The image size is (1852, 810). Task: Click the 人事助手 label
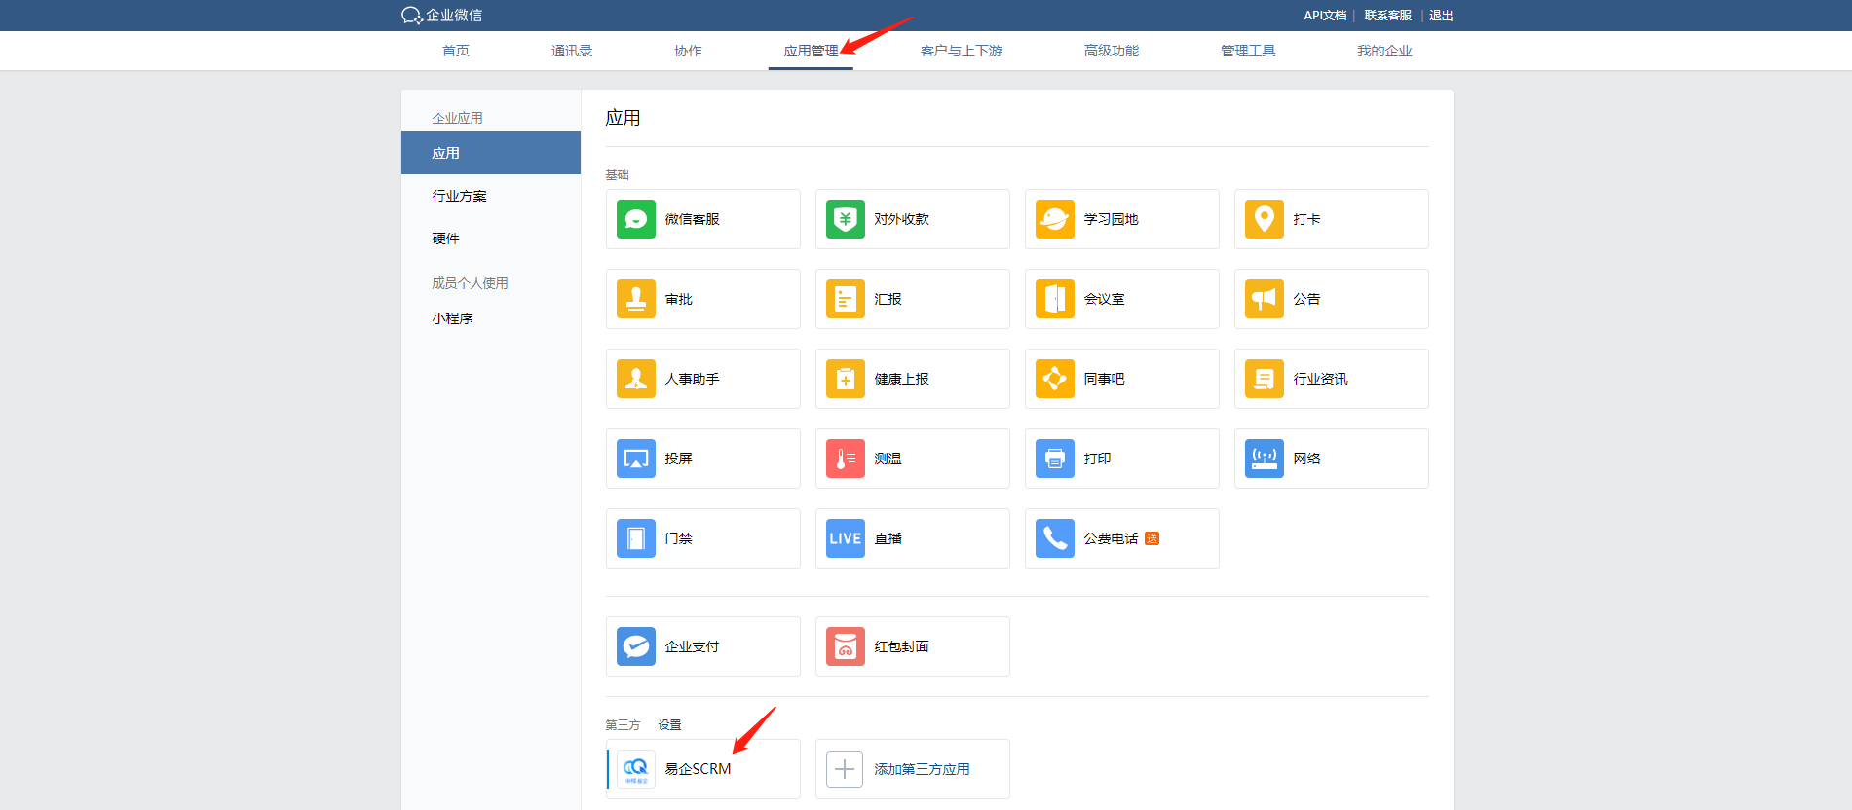(692, 379)
